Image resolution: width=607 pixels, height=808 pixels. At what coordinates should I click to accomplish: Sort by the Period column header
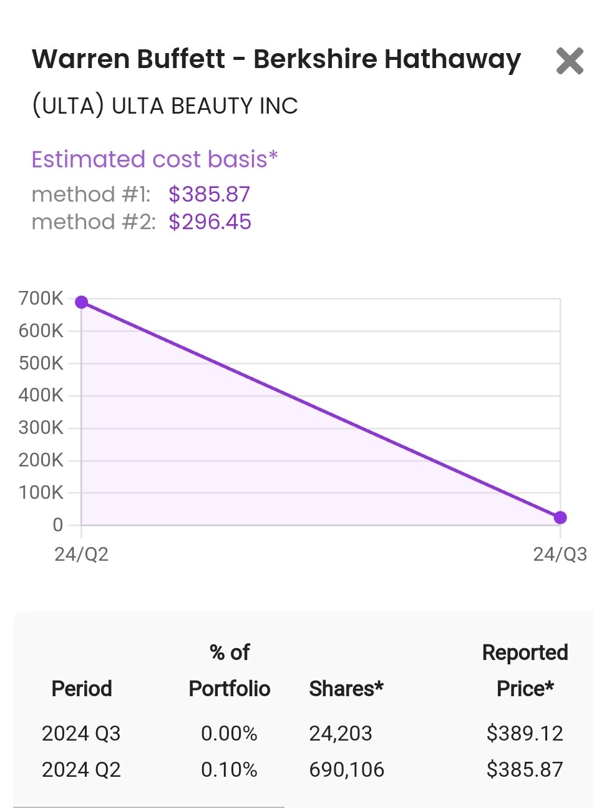(82, 688)
